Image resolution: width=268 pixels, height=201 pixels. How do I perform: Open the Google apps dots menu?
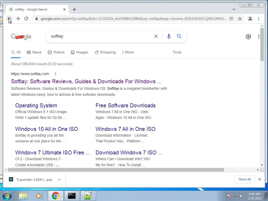[259, 37]
